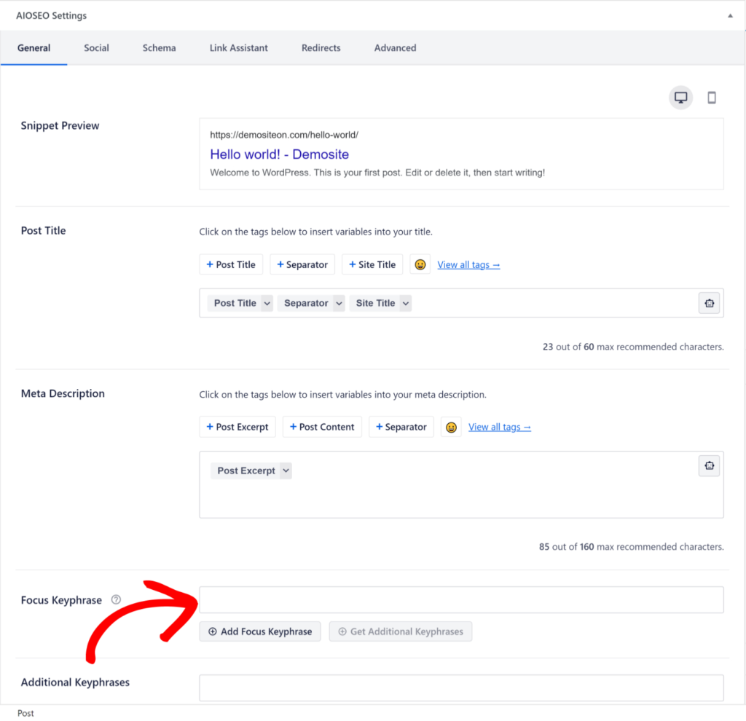
Task: Click into the Focus Keyphrase input field
Action: tap(461, 600)
